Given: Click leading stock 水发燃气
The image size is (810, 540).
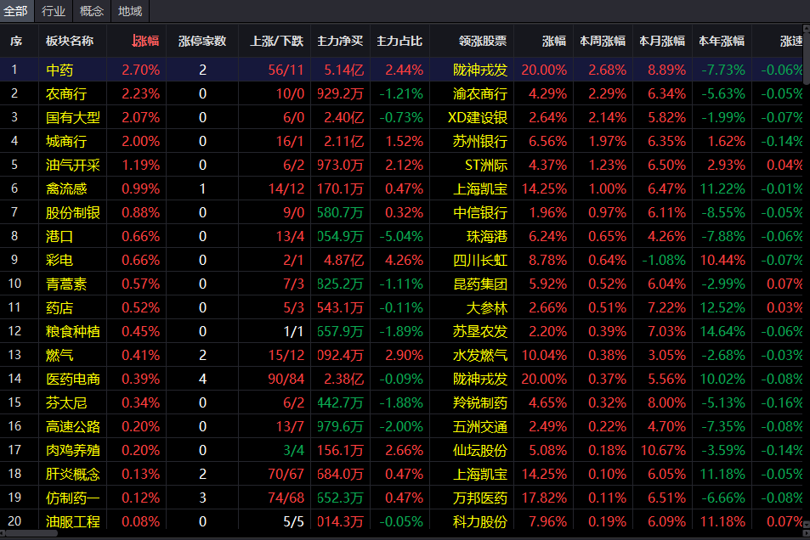Looking at the screenshot, I should 480,355.
